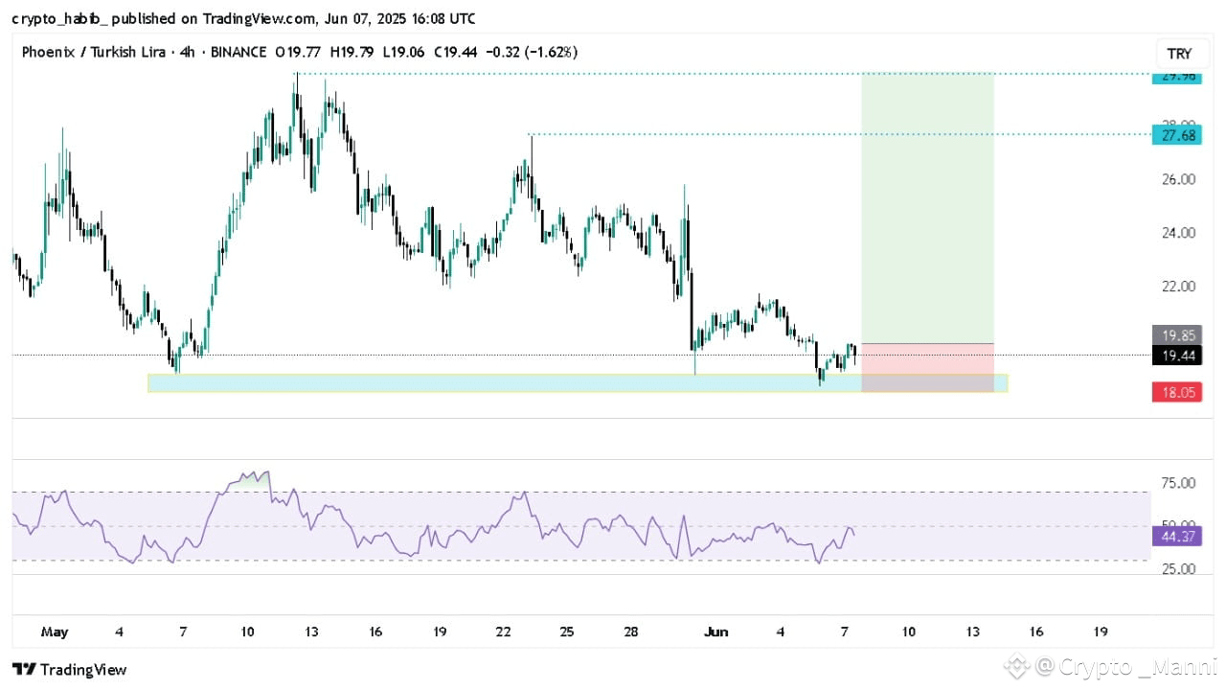
Task: Select the close value C19.44 in header
Action: pos(456,52)
